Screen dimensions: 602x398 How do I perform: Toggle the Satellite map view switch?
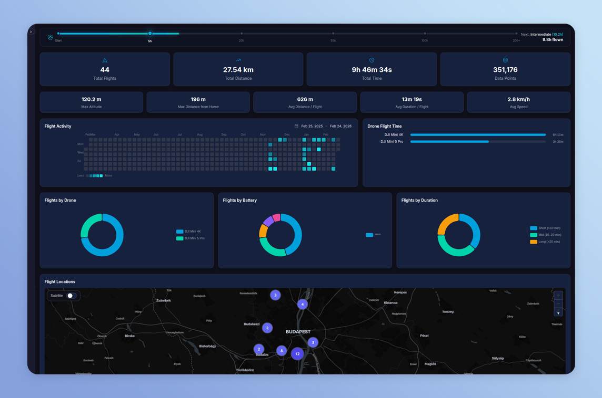point(71,296)
